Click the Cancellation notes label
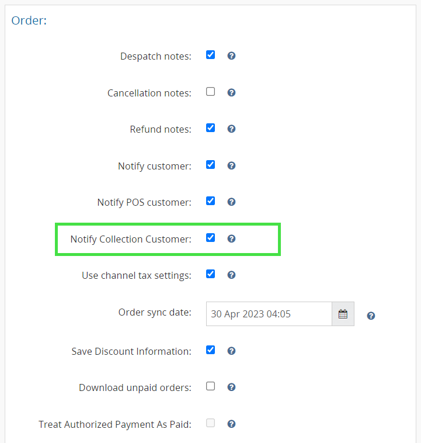421x443 pixels. (149, 93)
